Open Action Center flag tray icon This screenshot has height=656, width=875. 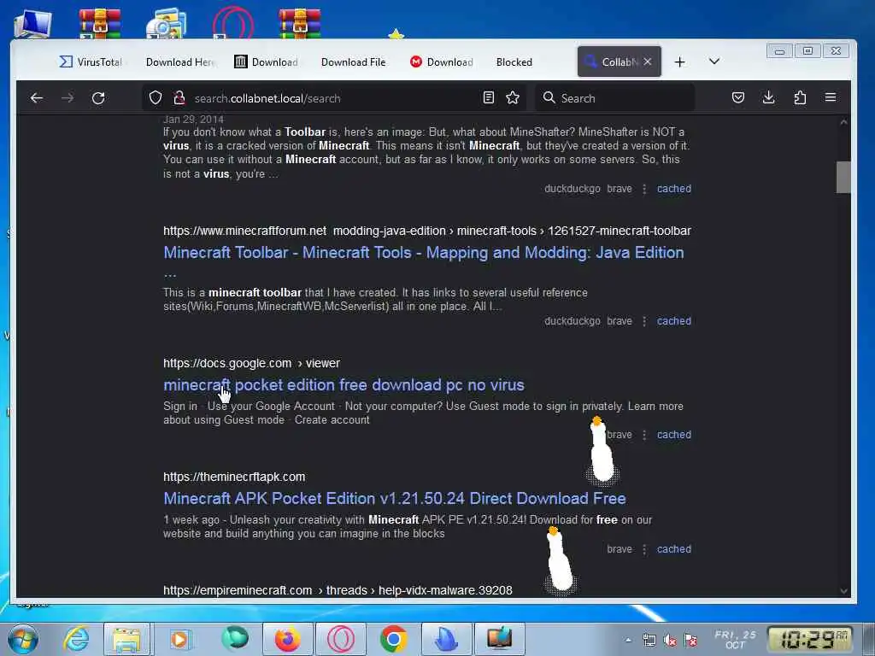(690, 641)
